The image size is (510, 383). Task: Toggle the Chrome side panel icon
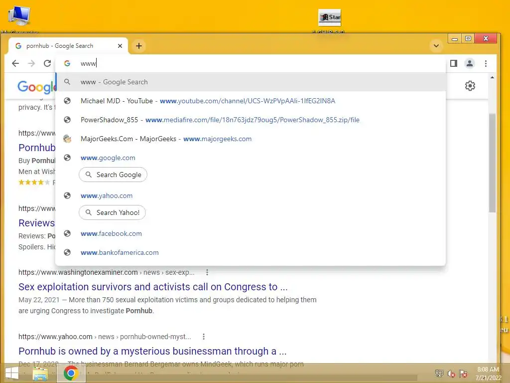coord(454,63)
